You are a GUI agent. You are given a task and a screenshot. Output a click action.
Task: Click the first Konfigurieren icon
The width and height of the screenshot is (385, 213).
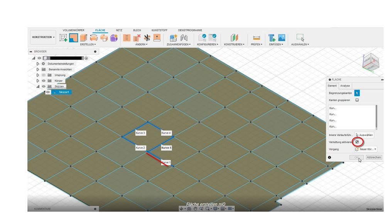coord(202,37)
